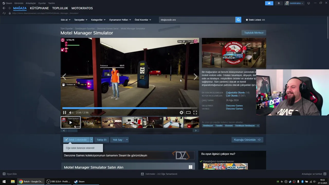Open the Steam menu
The height and width of the screenshot is (185, 329).
click(7, 3)
